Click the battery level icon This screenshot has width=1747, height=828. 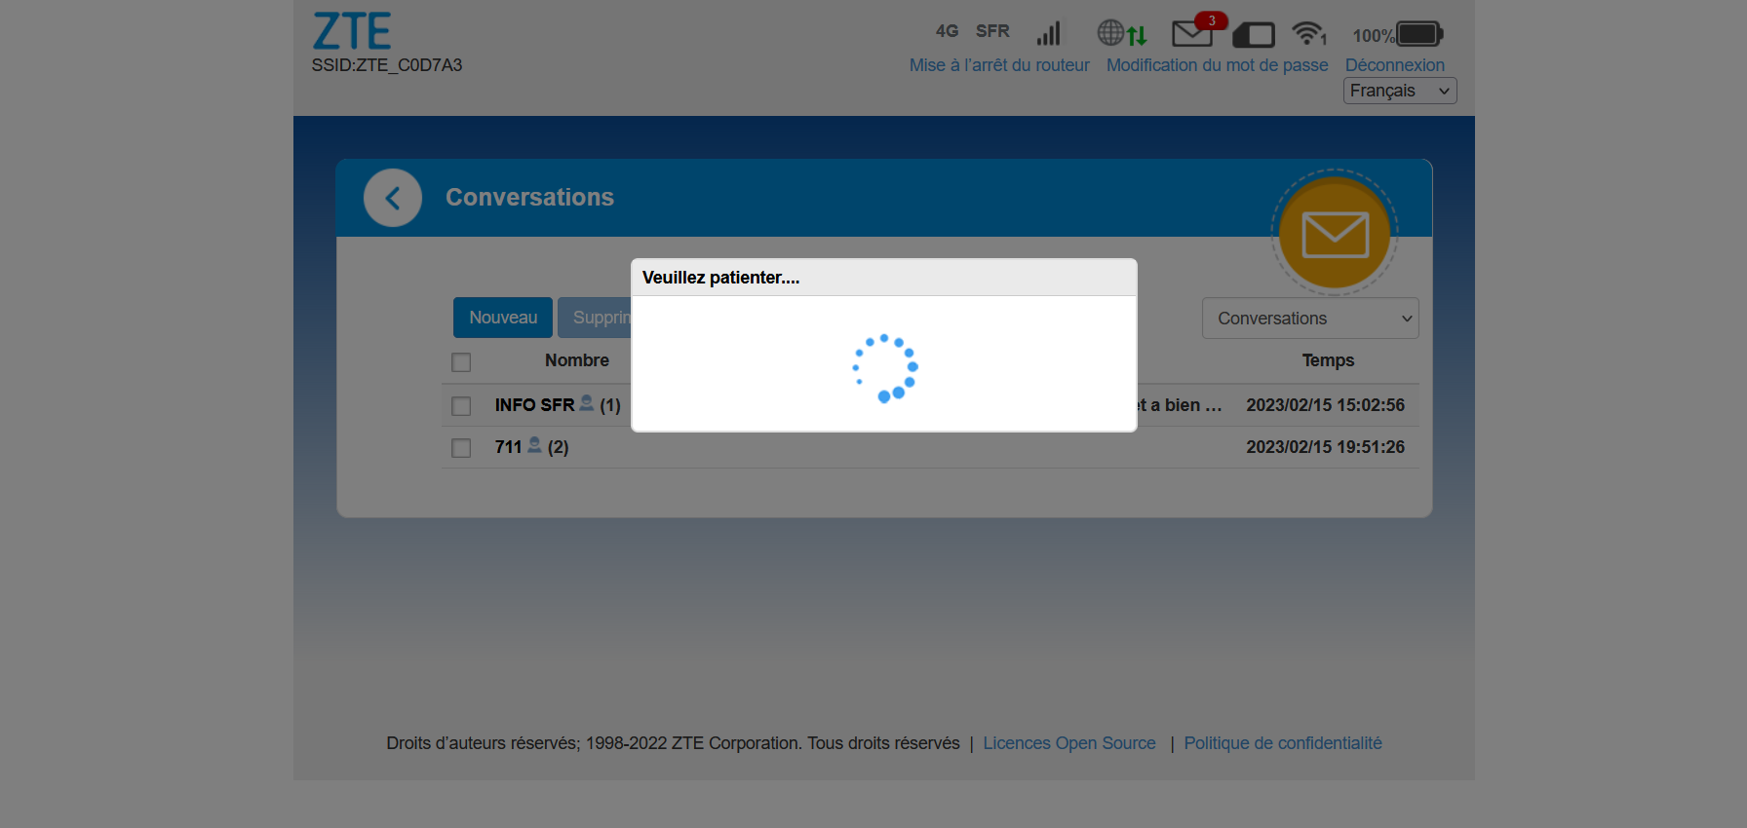1419,34
